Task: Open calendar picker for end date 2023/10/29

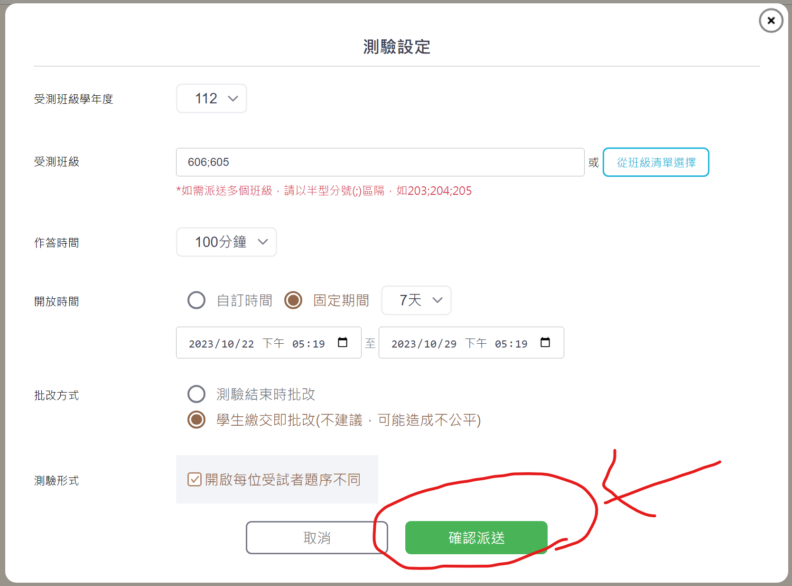Action: 545,342
